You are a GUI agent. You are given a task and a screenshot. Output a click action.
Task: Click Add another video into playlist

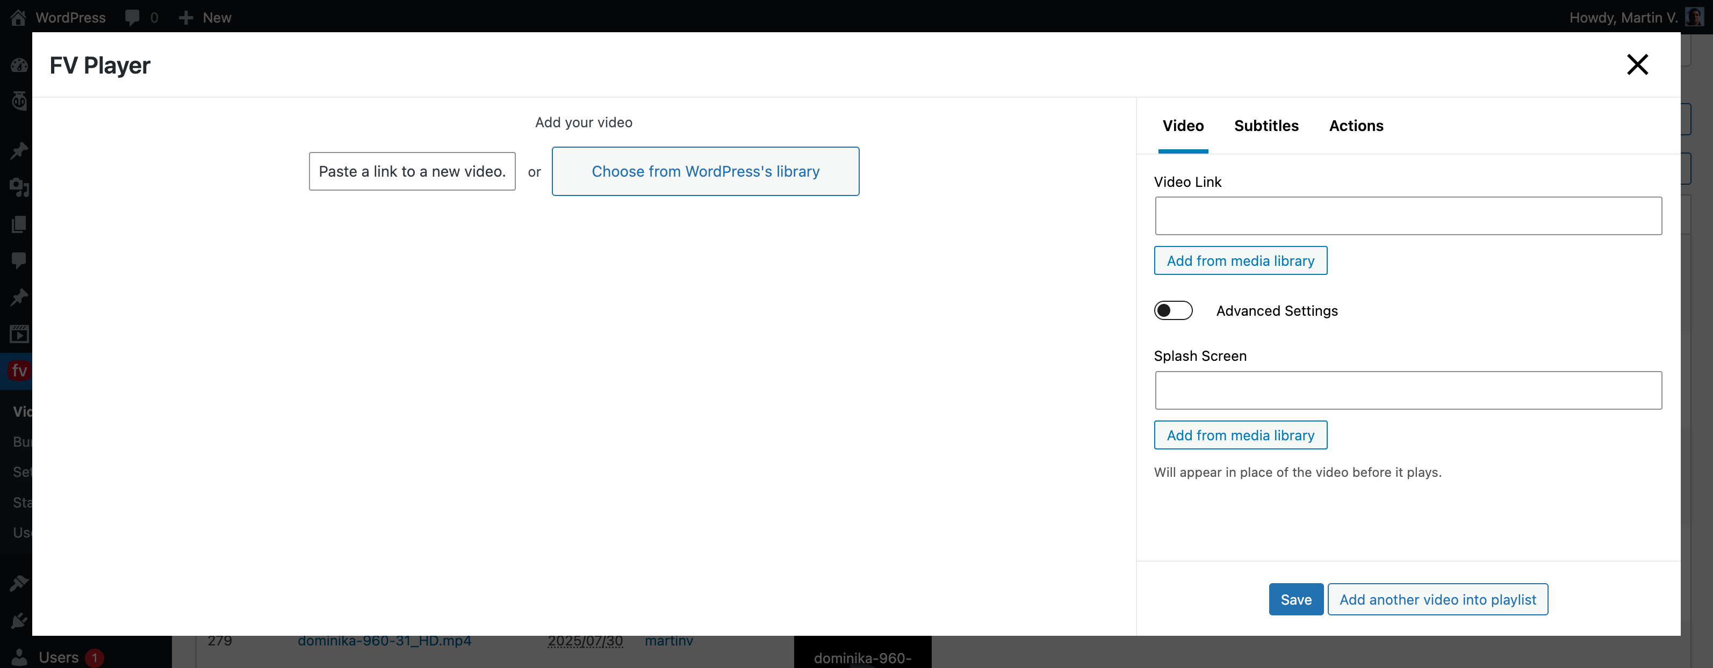pos(1438,599)
